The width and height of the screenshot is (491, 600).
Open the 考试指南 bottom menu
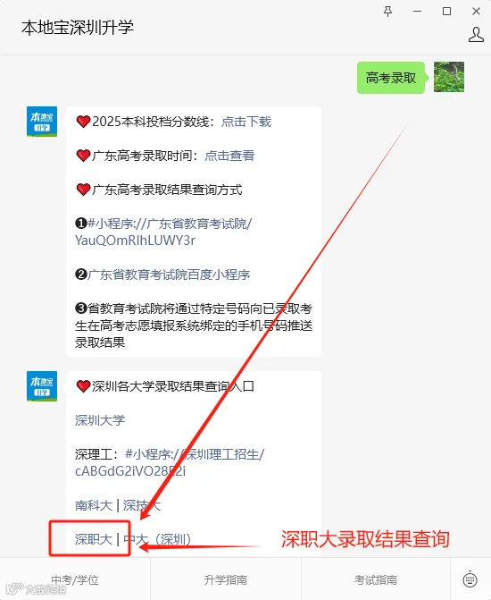pos(376,579)
